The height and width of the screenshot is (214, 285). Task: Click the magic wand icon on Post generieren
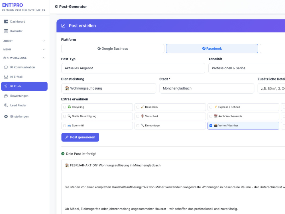click(x=67, y=137)
